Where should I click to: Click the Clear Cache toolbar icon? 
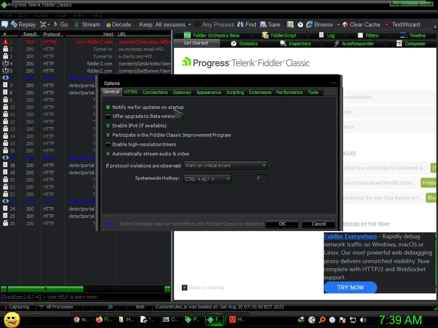pos(346,24)
